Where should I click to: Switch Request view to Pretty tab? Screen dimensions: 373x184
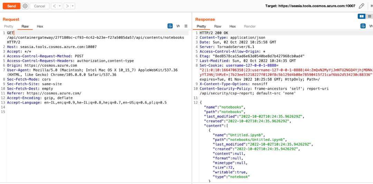[x=9, y=26]
